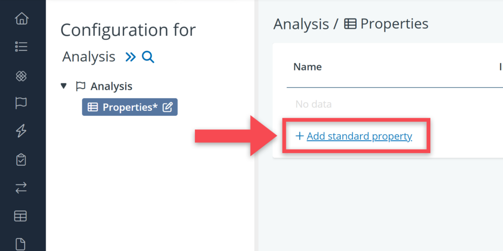Click the Add standard property link

[359, 136]
